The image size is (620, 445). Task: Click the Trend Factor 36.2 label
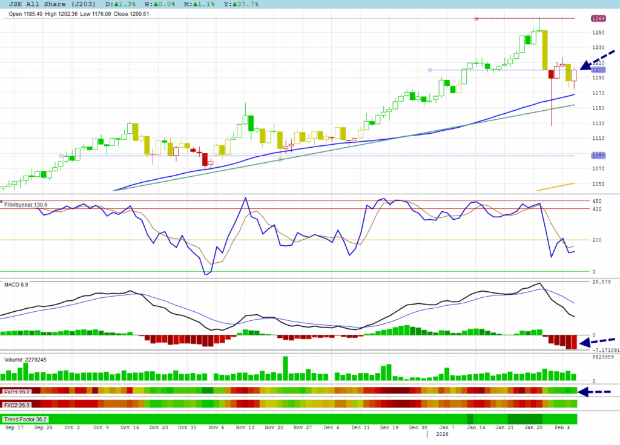[x=25, y=419]
